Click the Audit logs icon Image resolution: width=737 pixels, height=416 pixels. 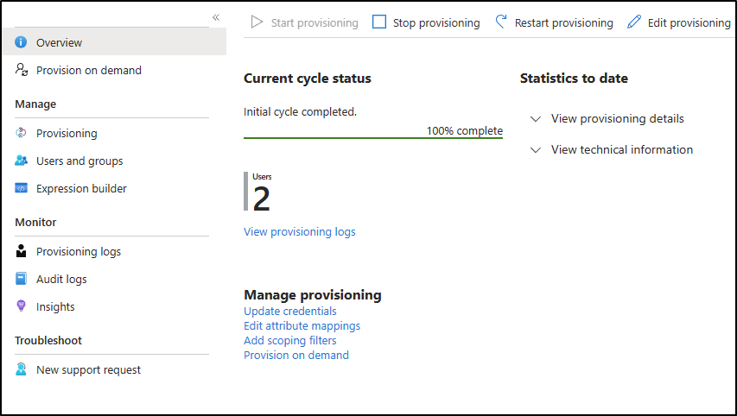[22, 279]
